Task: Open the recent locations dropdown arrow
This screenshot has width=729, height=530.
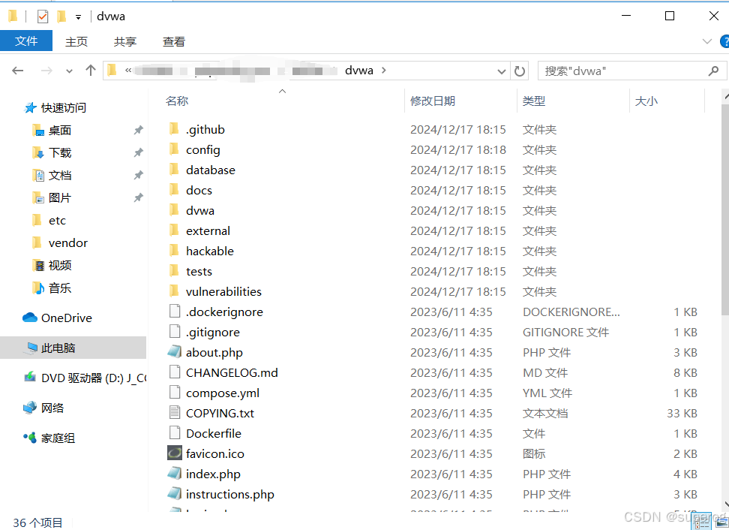Action: tap(69, 71)
